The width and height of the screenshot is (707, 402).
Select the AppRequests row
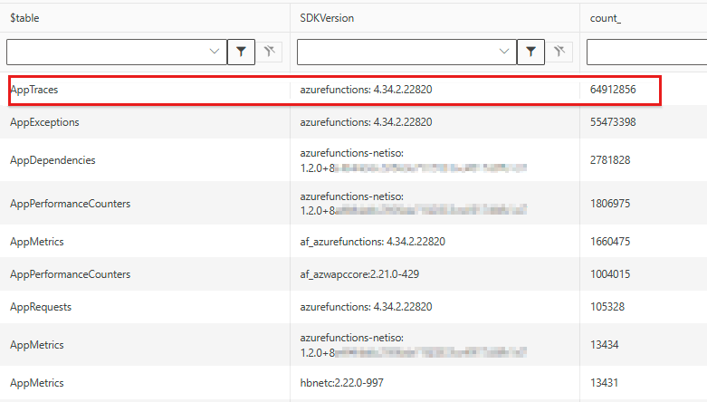[41, 307]
